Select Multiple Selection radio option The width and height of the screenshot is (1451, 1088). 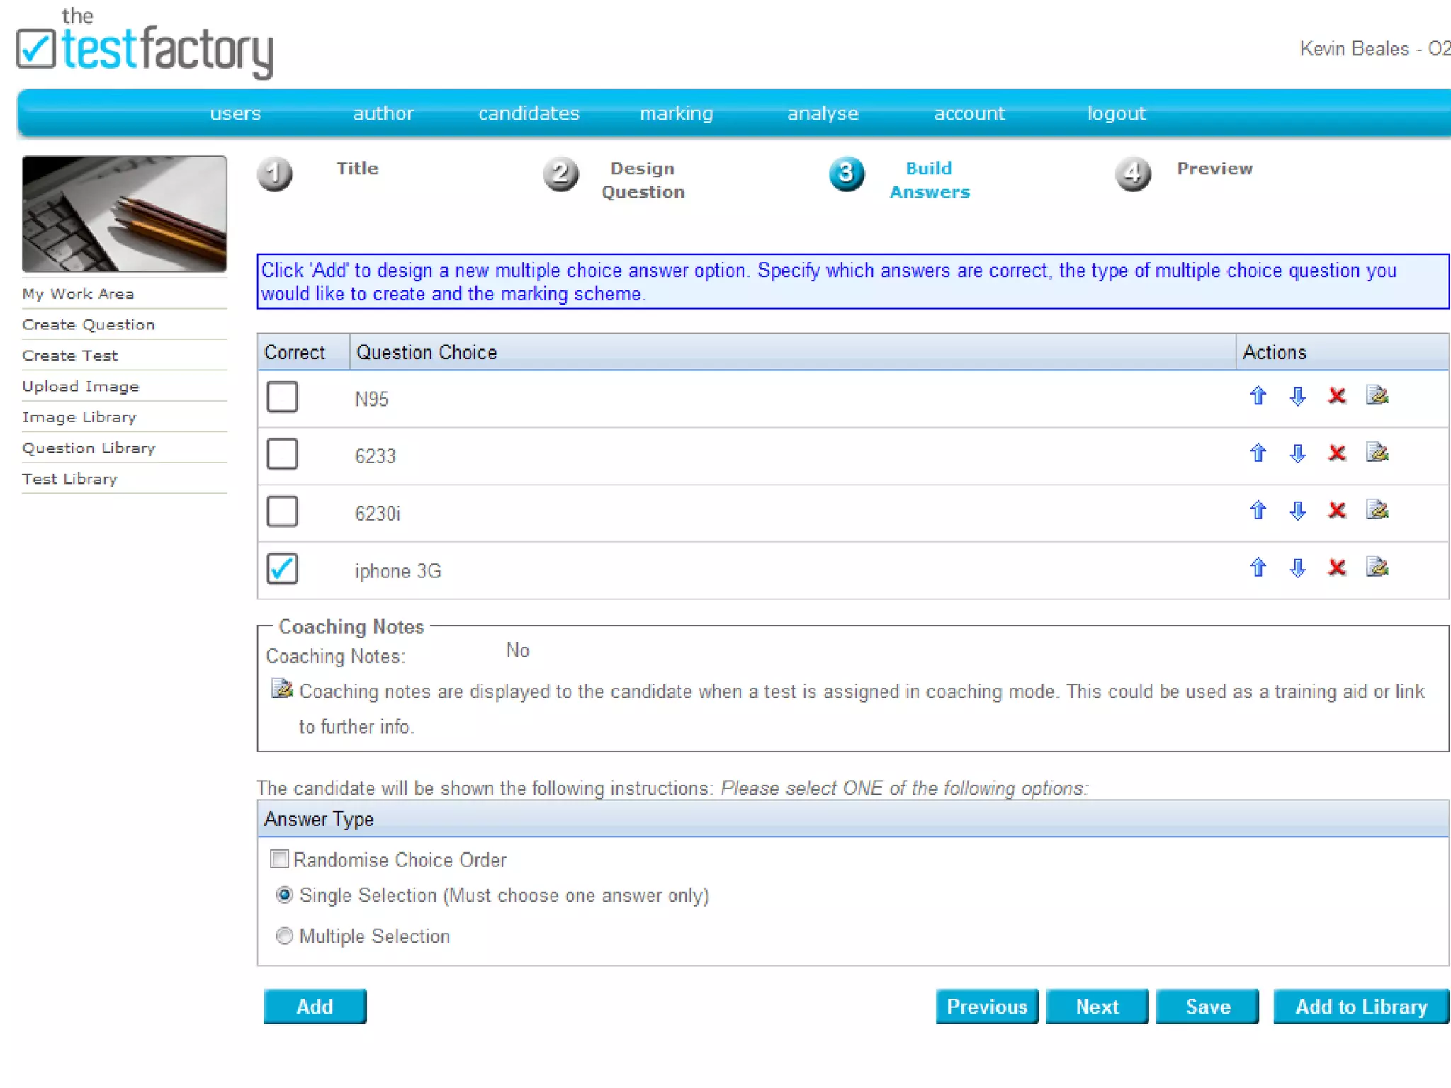[284, 936]
